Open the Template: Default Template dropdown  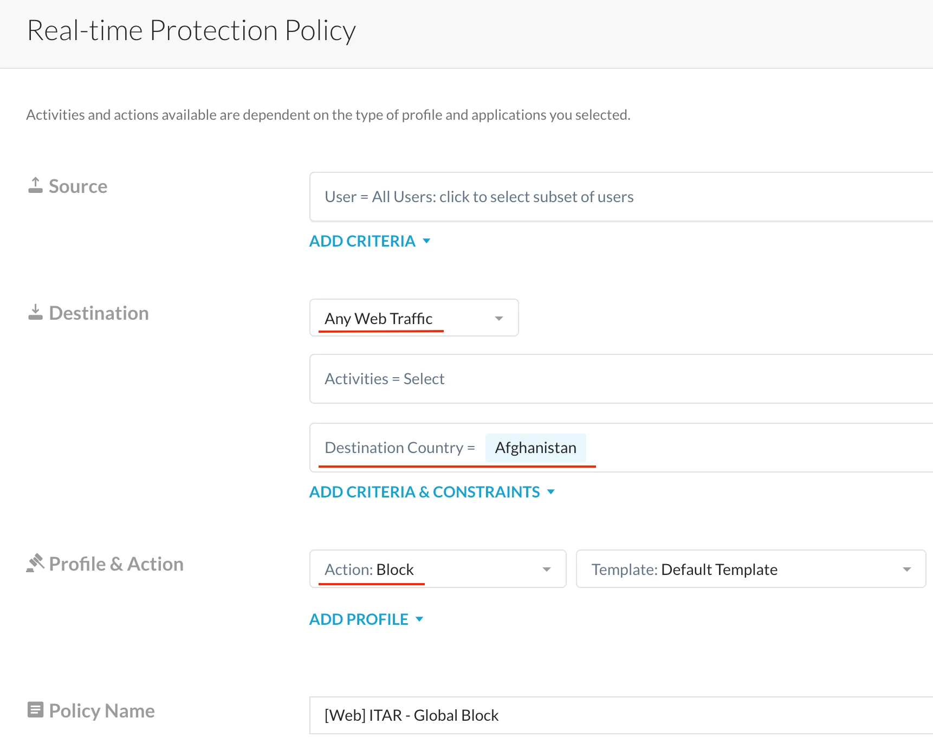[x=750, y=569]
